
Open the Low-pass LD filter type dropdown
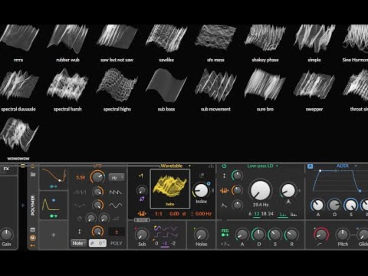pyautogui.click(x=262, y=166)
